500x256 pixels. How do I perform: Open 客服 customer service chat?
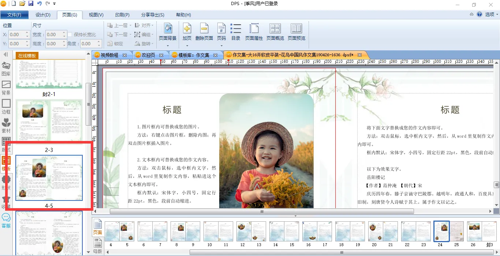pos(6,220)
